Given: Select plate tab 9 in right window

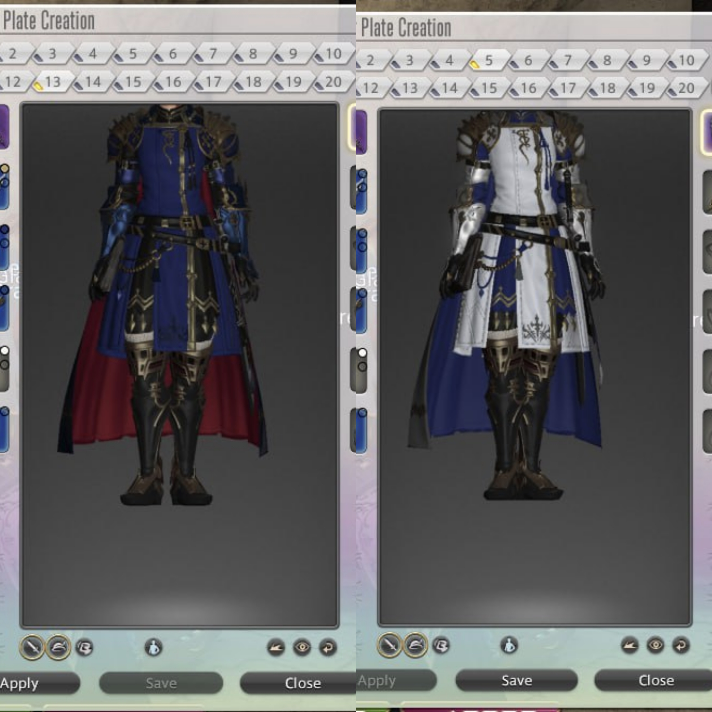Looking at the screenshot, I should pos(647,60).
